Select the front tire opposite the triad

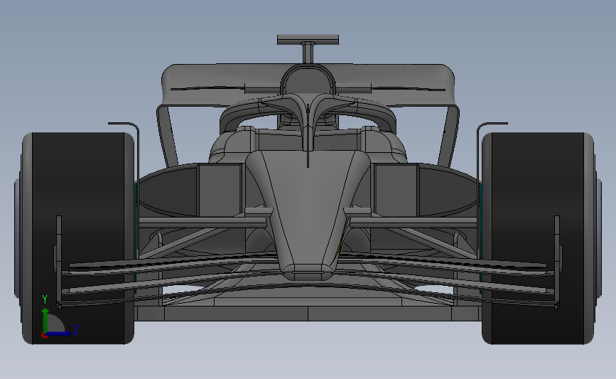click(x=538, y=238)
